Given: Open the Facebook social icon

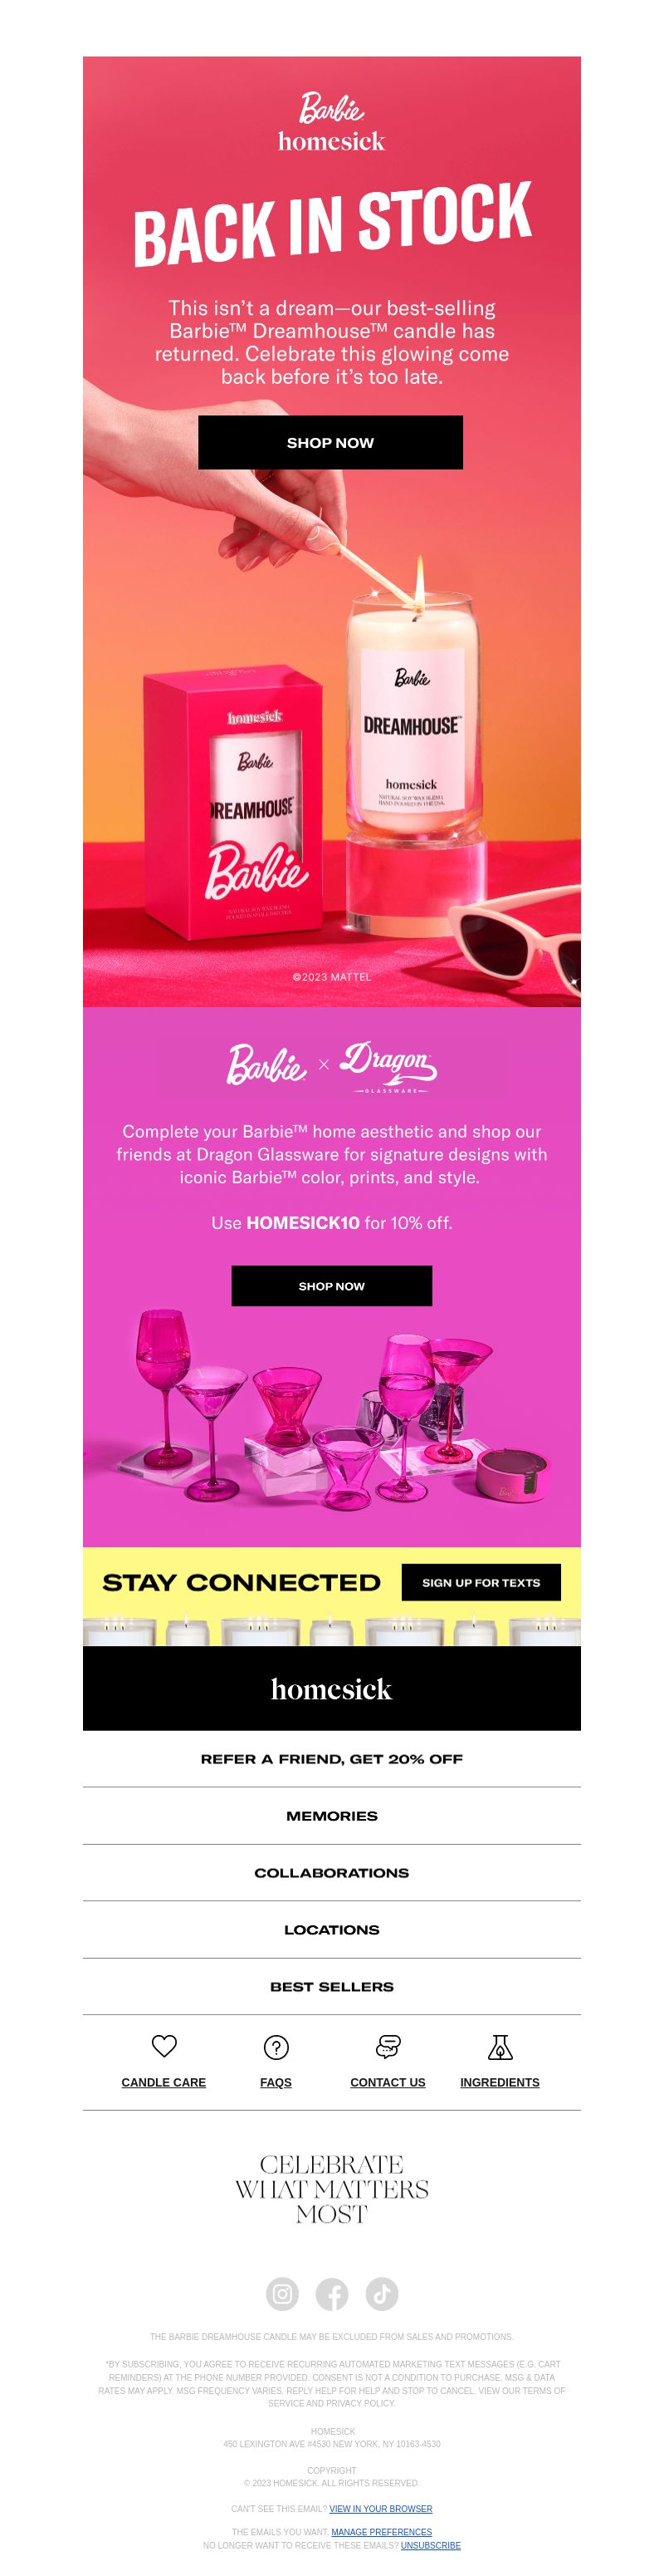Looking at the screenshot, I should click(x=333, y=2294).
